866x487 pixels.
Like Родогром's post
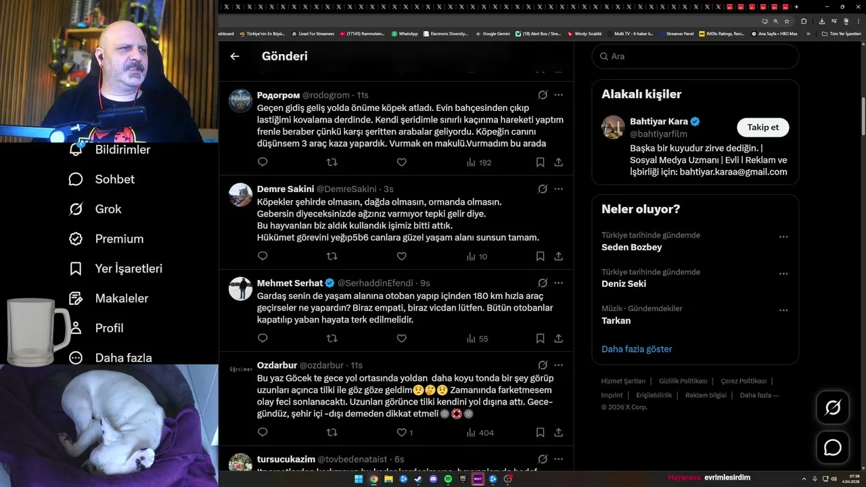click(x=401, y=162)
